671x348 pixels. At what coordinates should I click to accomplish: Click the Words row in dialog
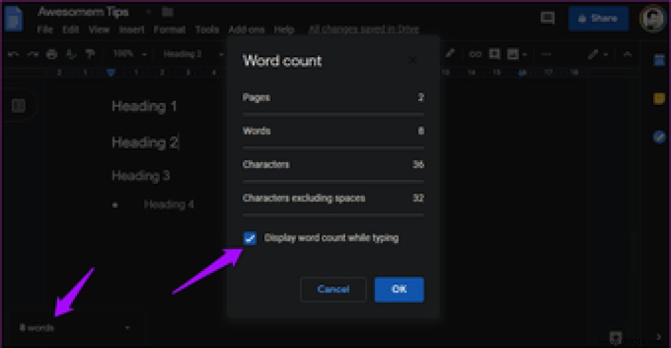coord(333,131)
